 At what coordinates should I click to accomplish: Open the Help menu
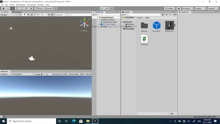(x=47, y=5)
